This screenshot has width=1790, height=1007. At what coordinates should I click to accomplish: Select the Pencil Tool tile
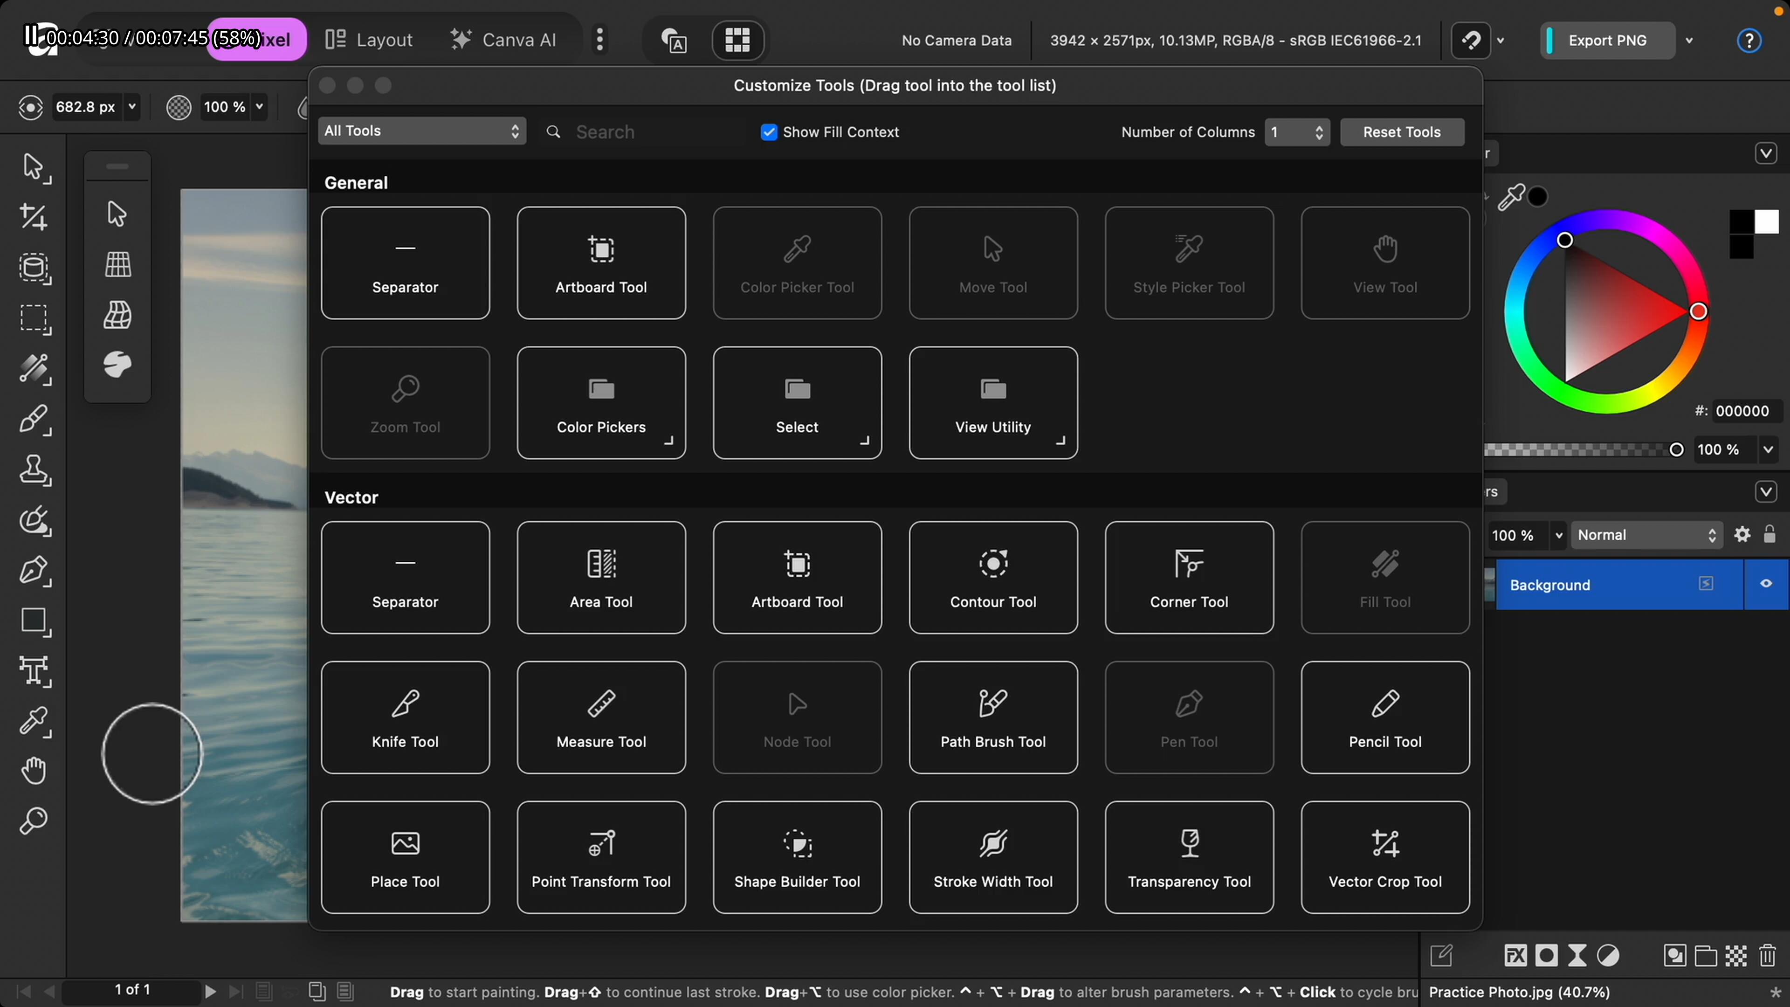point(1385,717)
